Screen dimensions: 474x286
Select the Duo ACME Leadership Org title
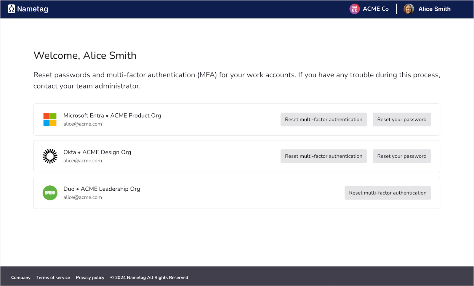click(x=102, y=189)
